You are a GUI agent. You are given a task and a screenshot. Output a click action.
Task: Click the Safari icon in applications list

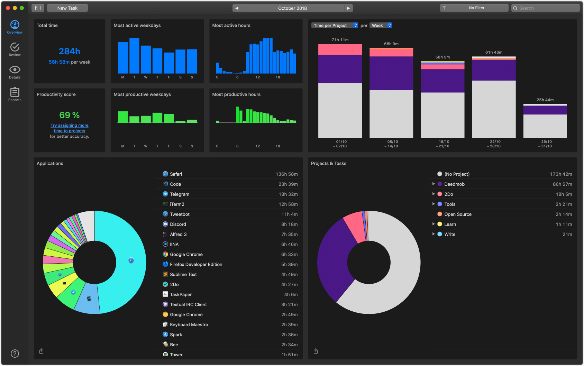165,174
